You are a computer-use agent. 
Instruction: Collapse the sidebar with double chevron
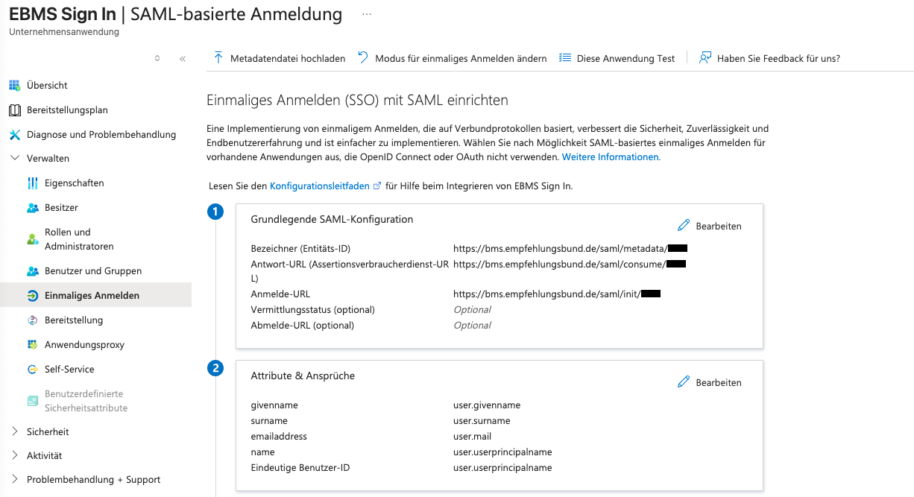point(183,59)
